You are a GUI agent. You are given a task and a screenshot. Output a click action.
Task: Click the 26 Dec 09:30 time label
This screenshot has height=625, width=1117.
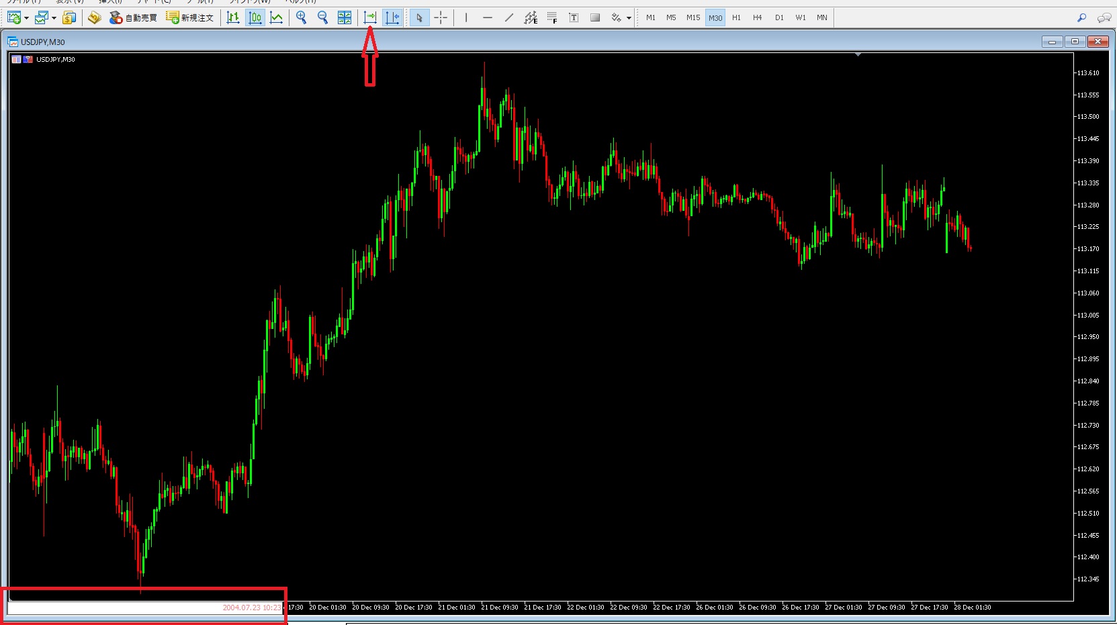[758, 608]
